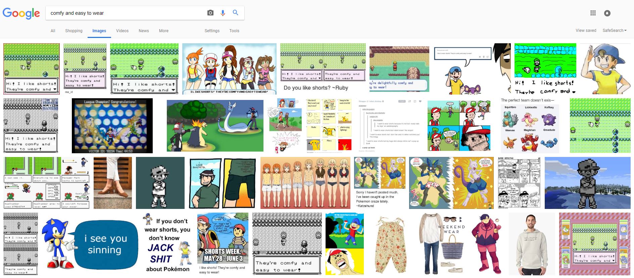
Task: Open the man in white hoodie image
Action: 532,244
